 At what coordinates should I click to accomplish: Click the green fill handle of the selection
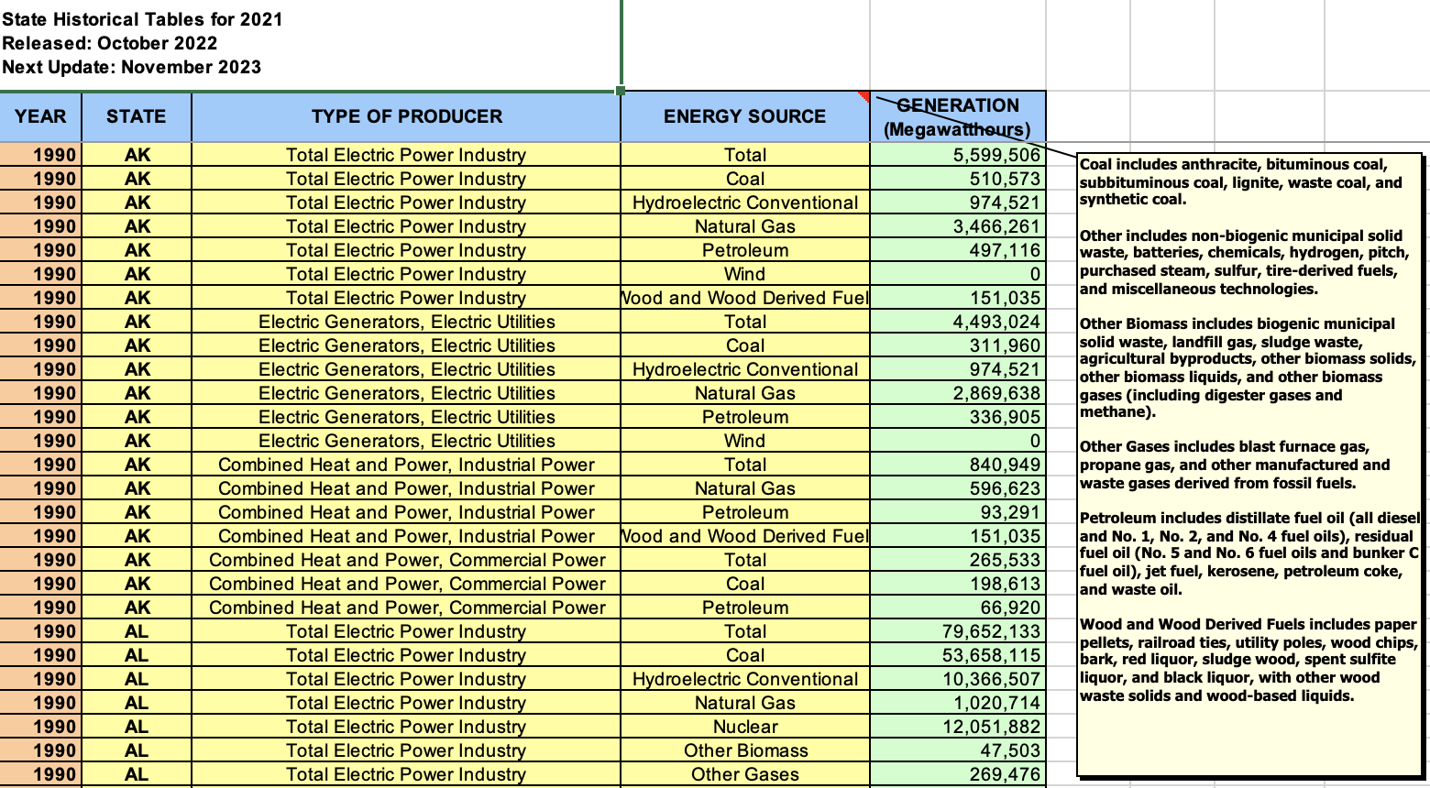[x=621, y=91]
